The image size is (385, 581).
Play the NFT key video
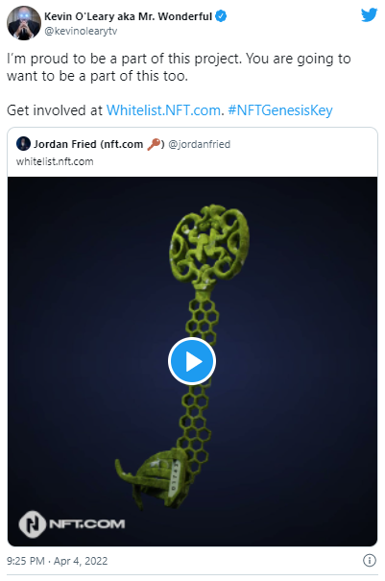click(x=192, y=361)
